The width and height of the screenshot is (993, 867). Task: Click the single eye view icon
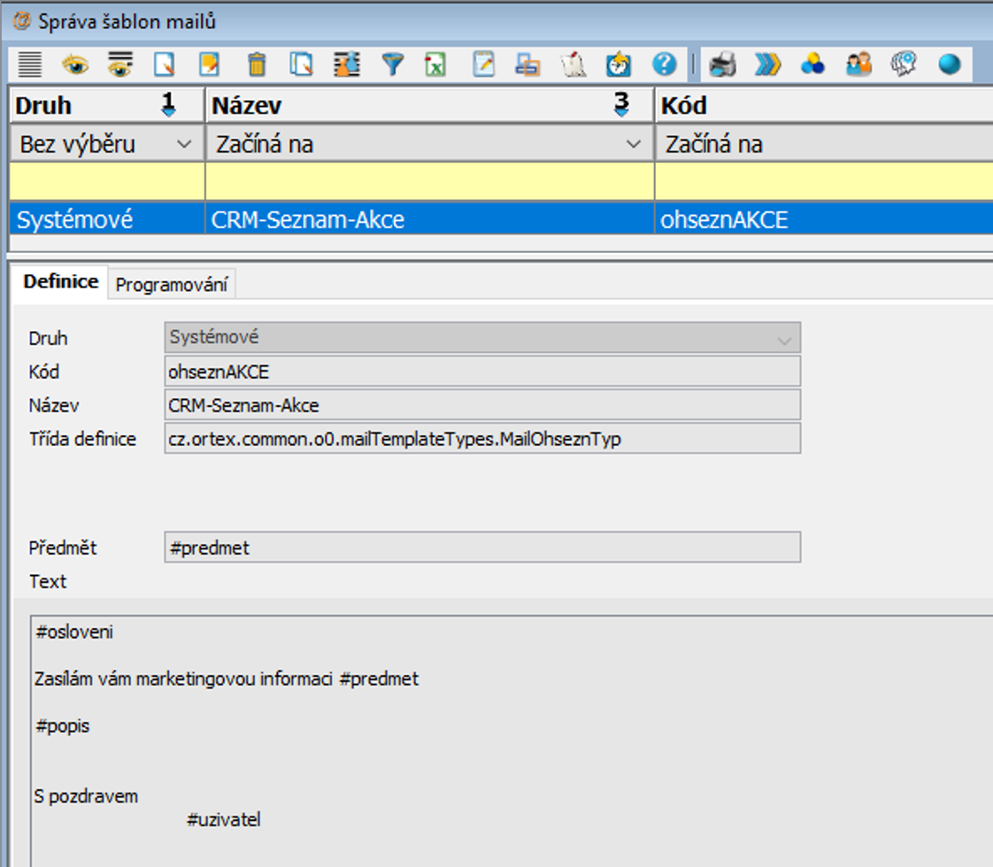click(74, 65)
